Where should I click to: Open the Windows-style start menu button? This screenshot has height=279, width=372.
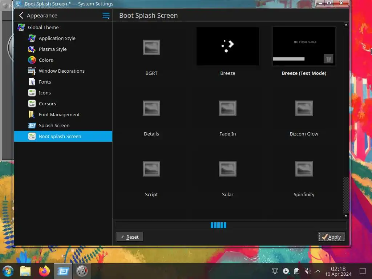[8, 271]
